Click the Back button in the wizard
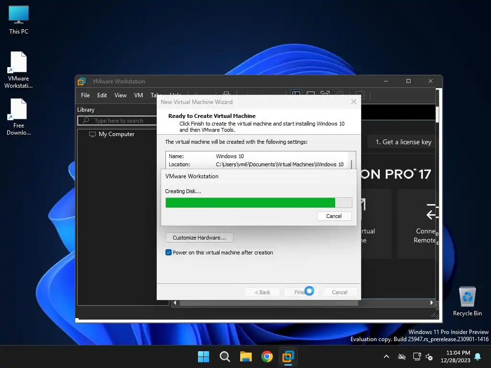This screenshot has height=368, width=491. point(262,292)
